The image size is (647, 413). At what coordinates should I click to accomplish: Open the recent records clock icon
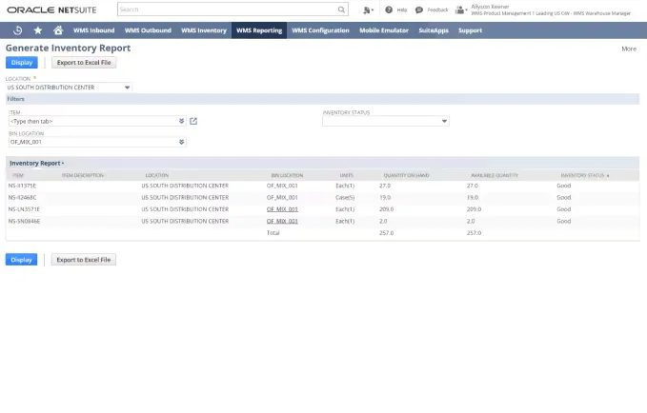point(18,30)
